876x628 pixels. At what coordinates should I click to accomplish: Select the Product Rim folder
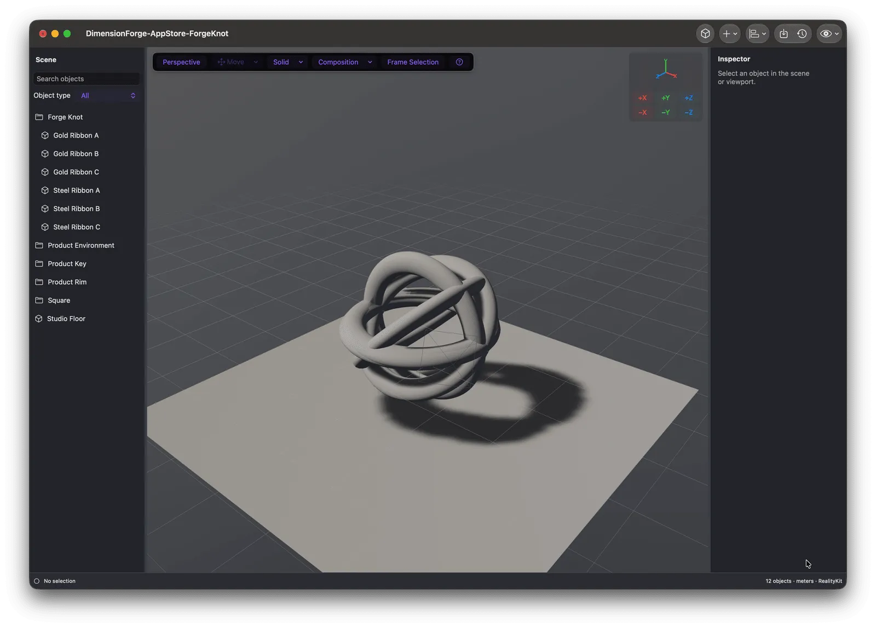point(87,283)
